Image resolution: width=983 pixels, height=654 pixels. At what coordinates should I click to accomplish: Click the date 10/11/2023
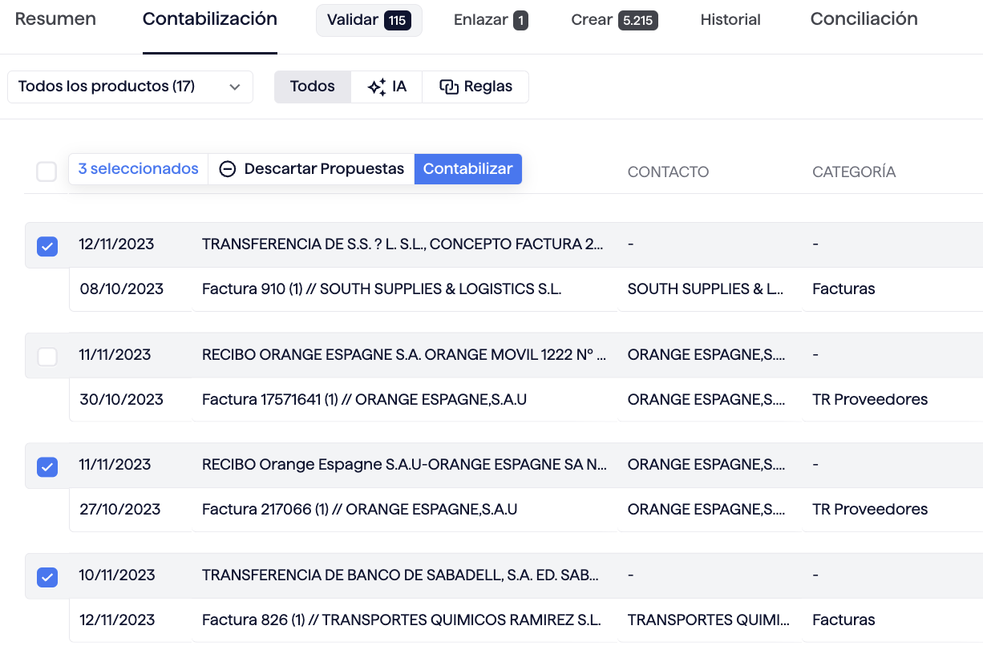(x=117, y=575)
